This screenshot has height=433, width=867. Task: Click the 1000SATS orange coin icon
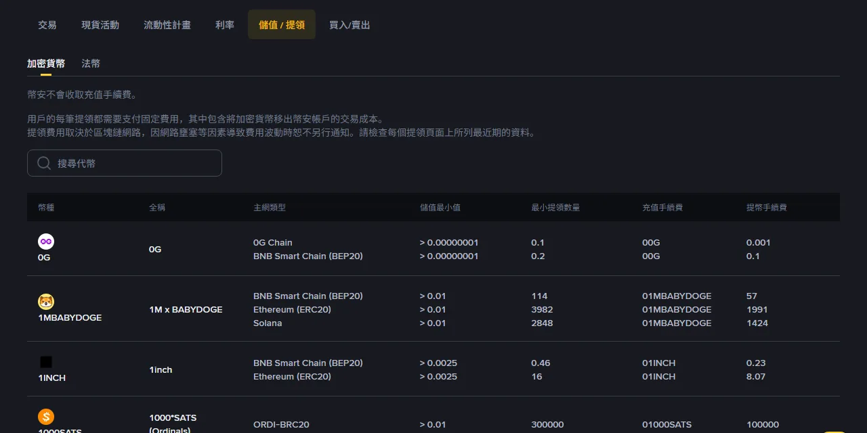(x=46, y=417)
